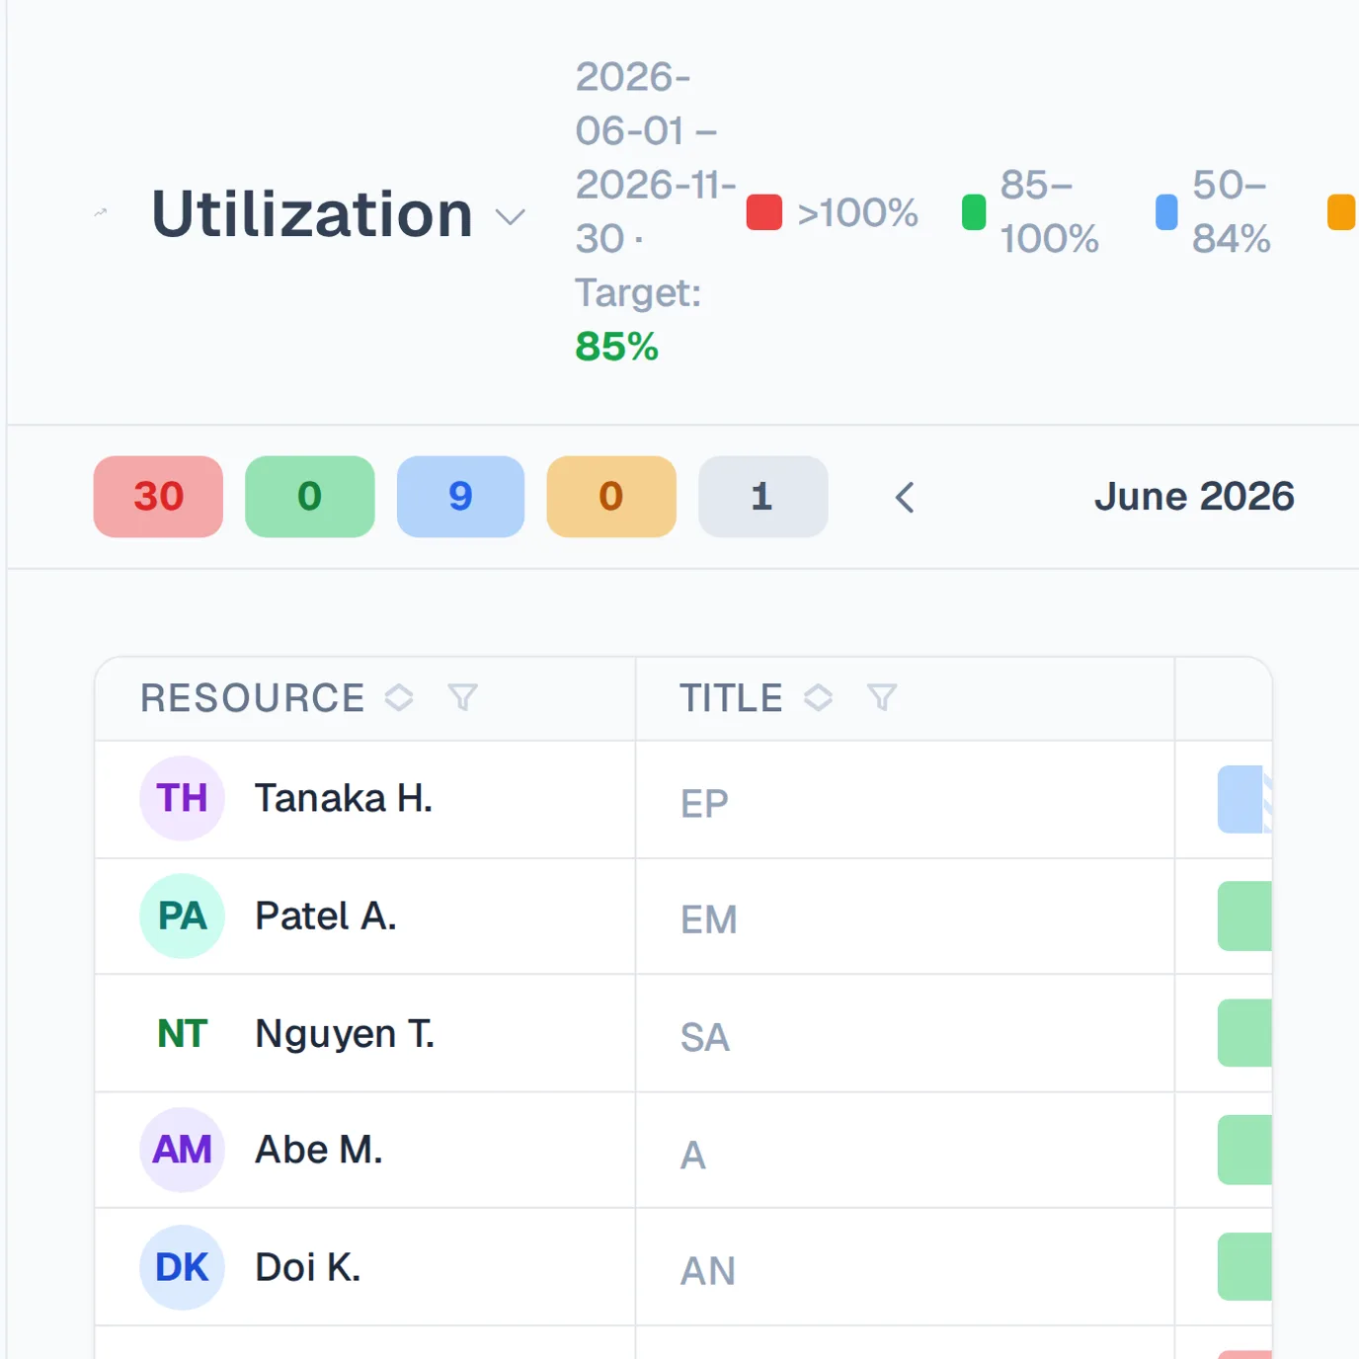Click the green utilization bar in Nguyen T. row
The image size is (1359, 1359).
click(x=1244, y=1033)
